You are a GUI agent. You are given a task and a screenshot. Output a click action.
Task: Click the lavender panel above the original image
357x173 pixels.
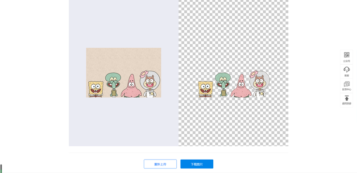(x=124, y=23)
